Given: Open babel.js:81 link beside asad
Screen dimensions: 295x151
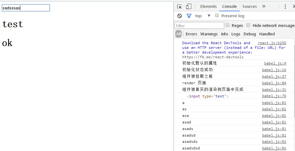Looking at the screenshot, I should coord(274,122).
